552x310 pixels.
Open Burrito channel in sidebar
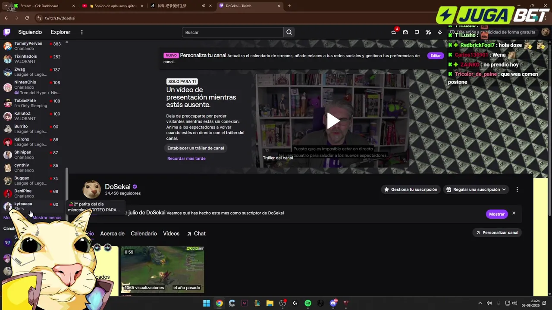33,129
